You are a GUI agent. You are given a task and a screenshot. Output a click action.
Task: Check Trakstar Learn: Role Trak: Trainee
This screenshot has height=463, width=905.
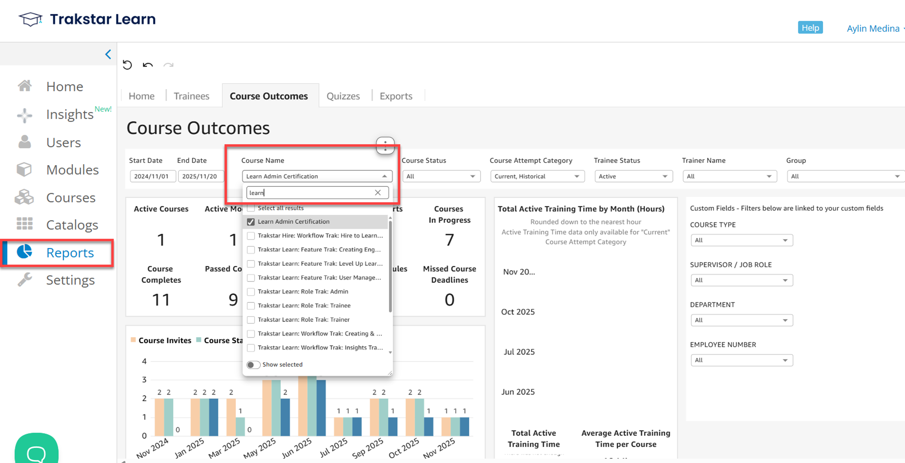click(x=251, y=306)
